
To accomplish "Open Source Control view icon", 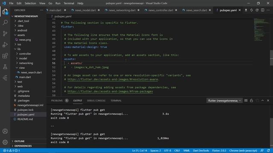I will (x=5, y=34).
